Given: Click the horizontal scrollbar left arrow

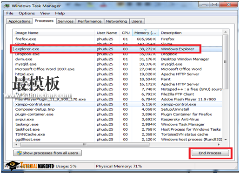Looking at the screenshot, I should click(16, 145).
